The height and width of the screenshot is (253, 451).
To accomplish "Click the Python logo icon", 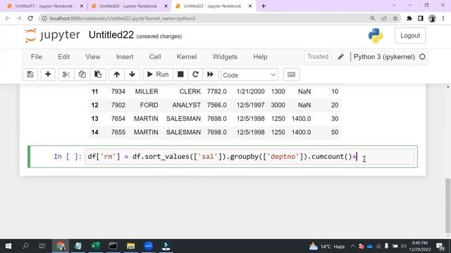I will tap(376, 36).
